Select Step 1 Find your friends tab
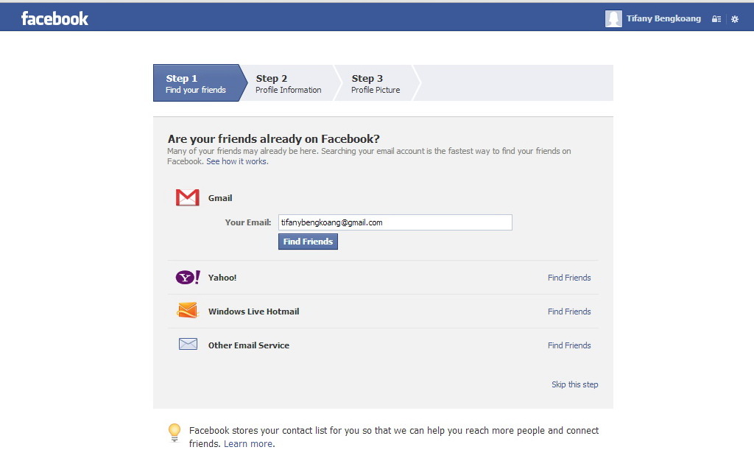Image resolution: width=754 pixels, height=475 pixels. click(x=200, y=83)
